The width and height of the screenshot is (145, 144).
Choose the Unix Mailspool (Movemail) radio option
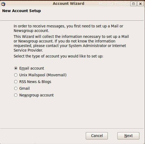click(16, 75)
